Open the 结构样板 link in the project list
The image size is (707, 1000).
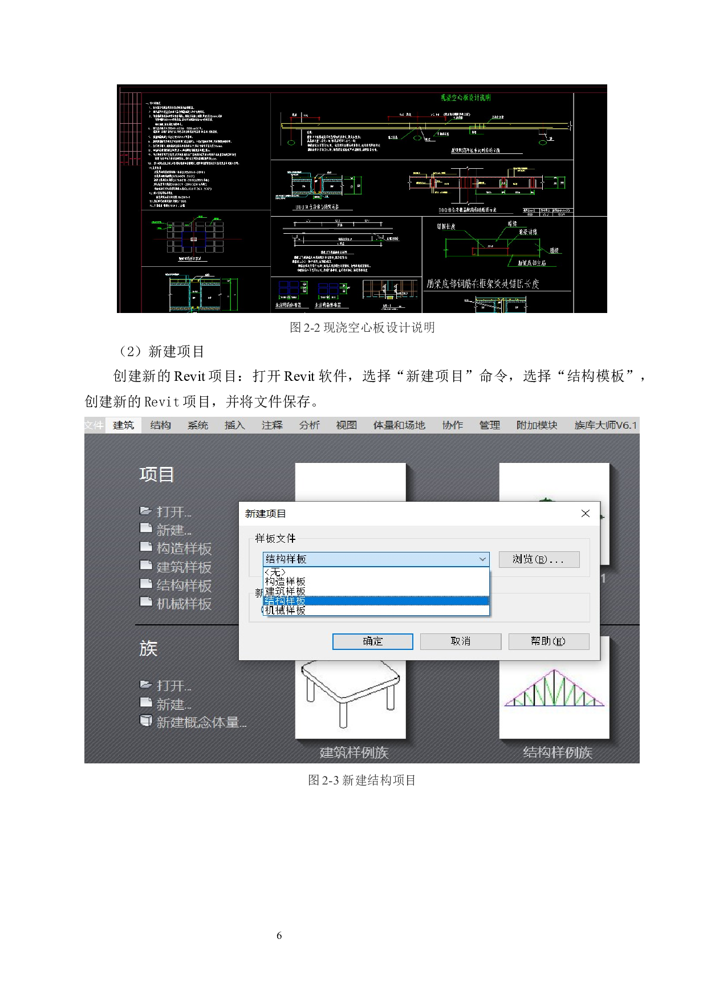coord(184,586)
